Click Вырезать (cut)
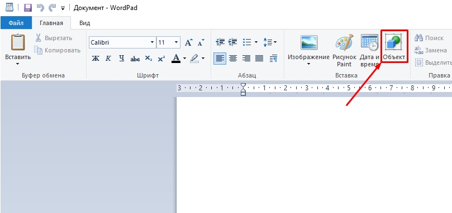 coord(53,38)
